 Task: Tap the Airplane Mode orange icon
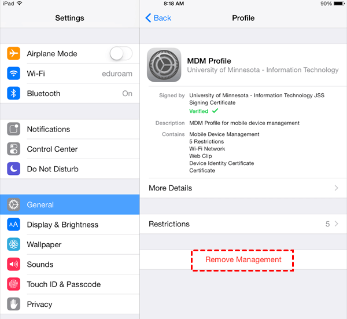click(13, 53)
